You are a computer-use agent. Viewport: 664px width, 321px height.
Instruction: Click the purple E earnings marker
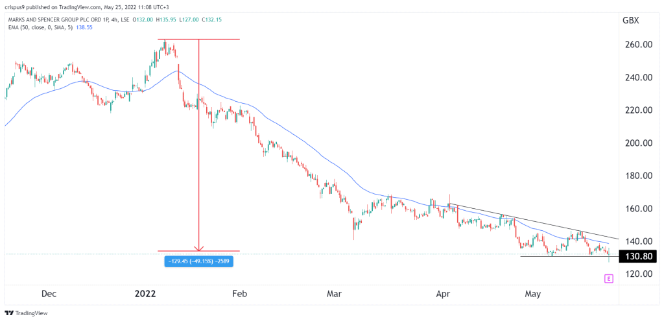(609, 279)
